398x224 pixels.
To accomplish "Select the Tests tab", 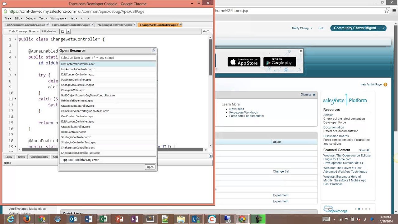I will 21,157.
